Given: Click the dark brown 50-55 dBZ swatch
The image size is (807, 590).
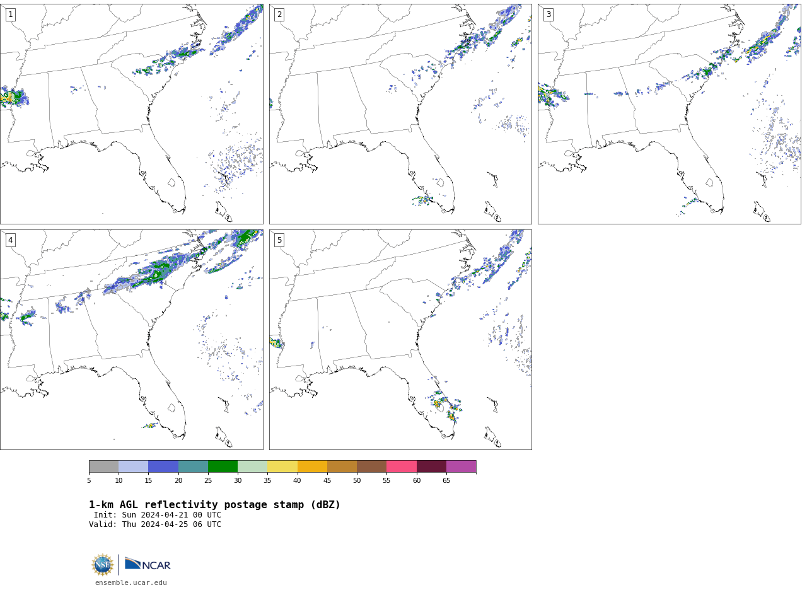Looking at the screenshot, I should 372,466.
